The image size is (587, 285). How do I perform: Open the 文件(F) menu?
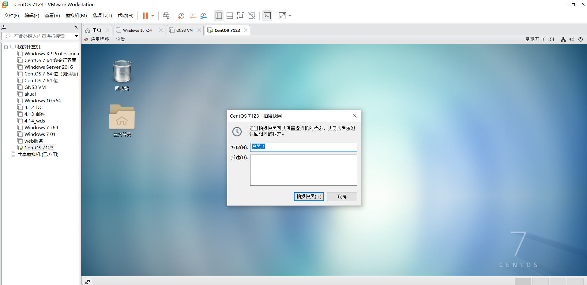coord(12,16)
